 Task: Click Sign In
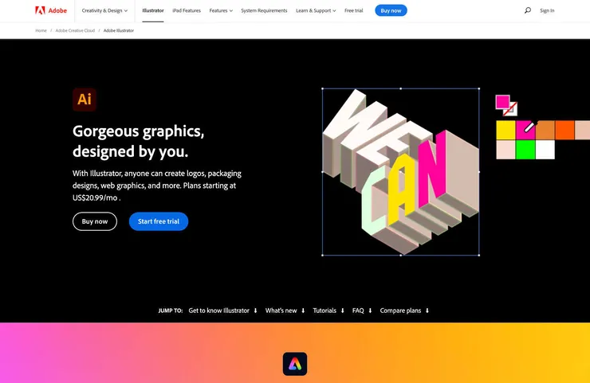(547, 10)
